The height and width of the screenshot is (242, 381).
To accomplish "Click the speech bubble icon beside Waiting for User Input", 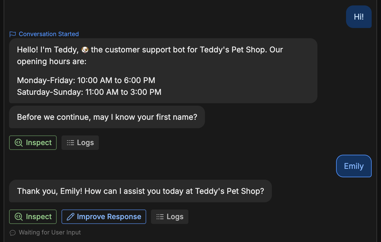I will click(x=13, y=233).
